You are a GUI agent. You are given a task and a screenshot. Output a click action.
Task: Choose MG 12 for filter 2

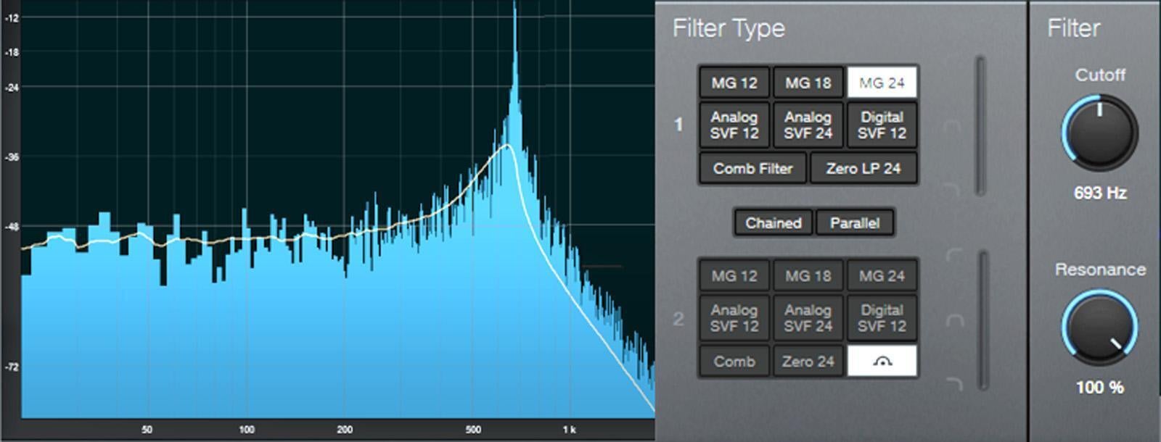pyautogui.click(x=734, y=276)
